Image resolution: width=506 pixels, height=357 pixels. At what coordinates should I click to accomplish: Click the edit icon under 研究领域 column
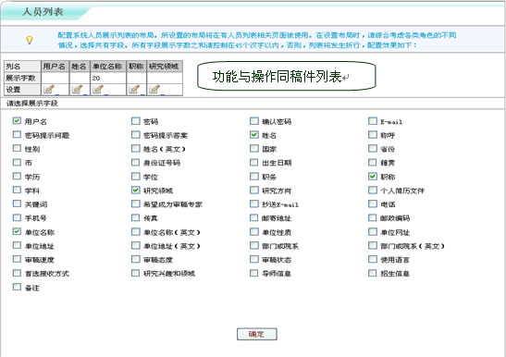coord(154,89)
